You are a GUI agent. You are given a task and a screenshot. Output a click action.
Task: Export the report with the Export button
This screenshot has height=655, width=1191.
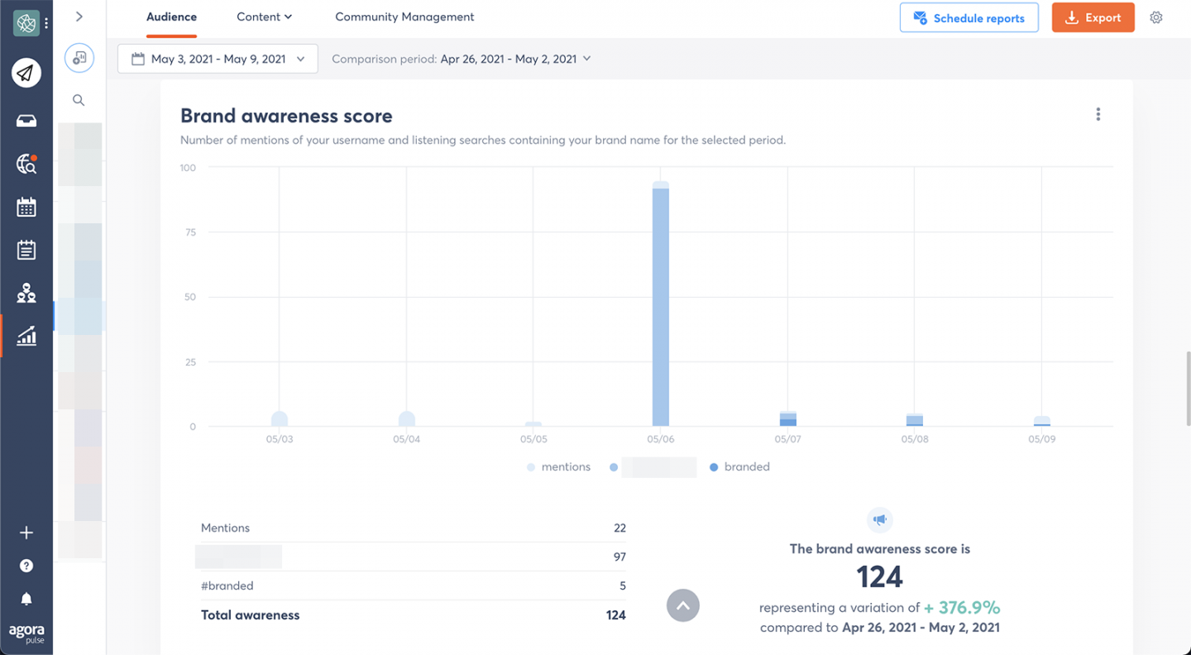pyautogui.click(x=1093, y=17)
